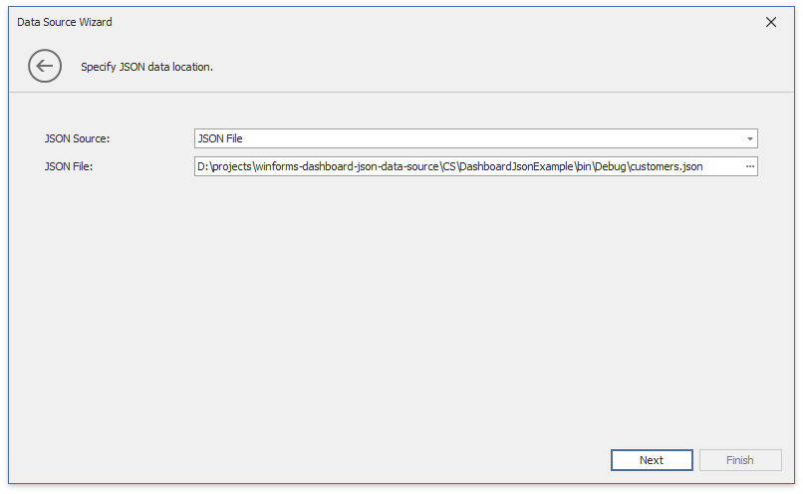
Task: Place cursor at D:\projects in file path
Action: click(226, 166)
